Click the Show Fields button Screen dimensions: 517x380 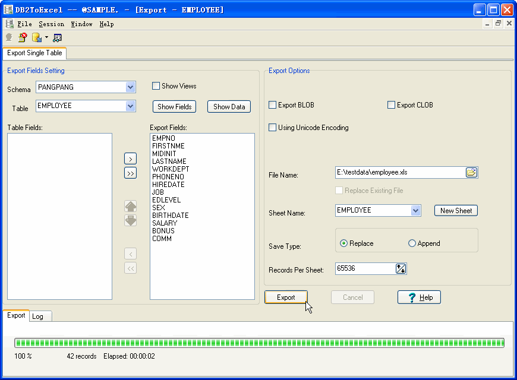(x=175, y=107)
